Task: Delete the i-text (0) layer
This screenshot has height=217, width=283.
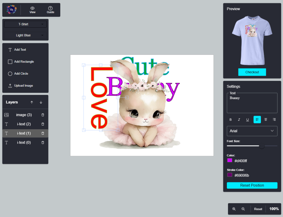Action: [43, 143]
